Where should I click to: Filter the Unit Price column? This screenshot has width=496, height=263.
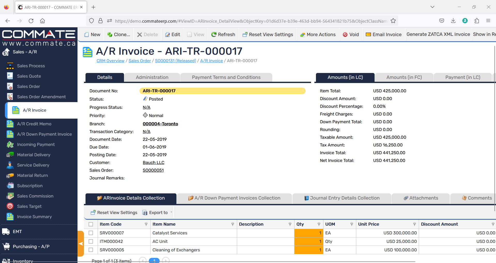pos(414,224)
